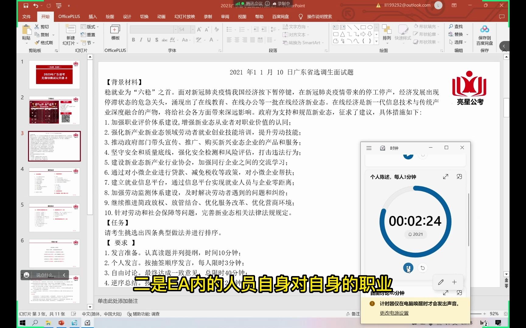Increase font size with larger A

pos(199,29)
